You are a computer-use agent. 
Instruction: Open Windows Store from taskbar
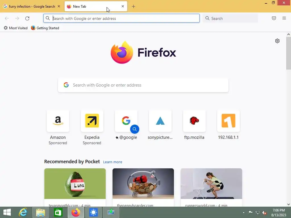point(58,212)
